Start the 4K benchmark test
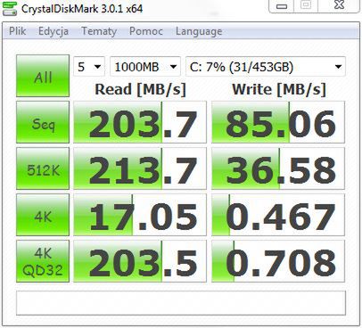Viewport: 362px width, 328px height. pyautogui.click(x=43, y=215)
